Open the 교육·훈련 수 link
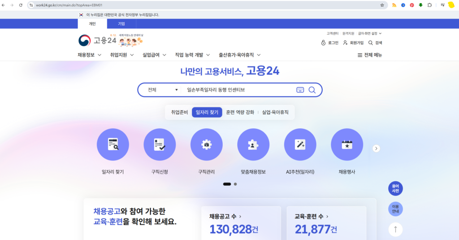The image size is (459, 240). [x=312, y=217]
